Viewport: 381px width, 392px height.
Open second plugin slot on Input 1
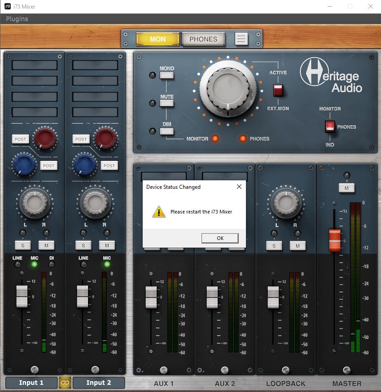(x=35, y=81)
